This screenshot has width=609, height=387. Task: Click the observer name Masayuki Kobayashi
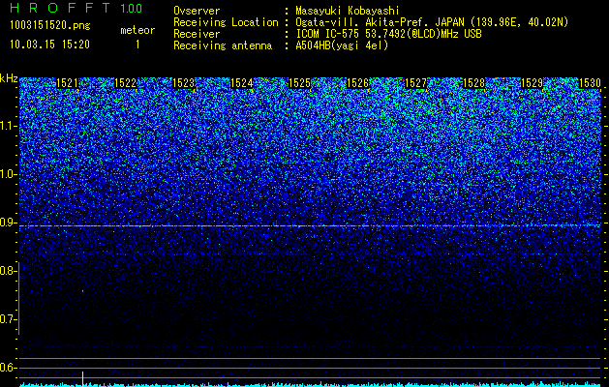point(347,11)
